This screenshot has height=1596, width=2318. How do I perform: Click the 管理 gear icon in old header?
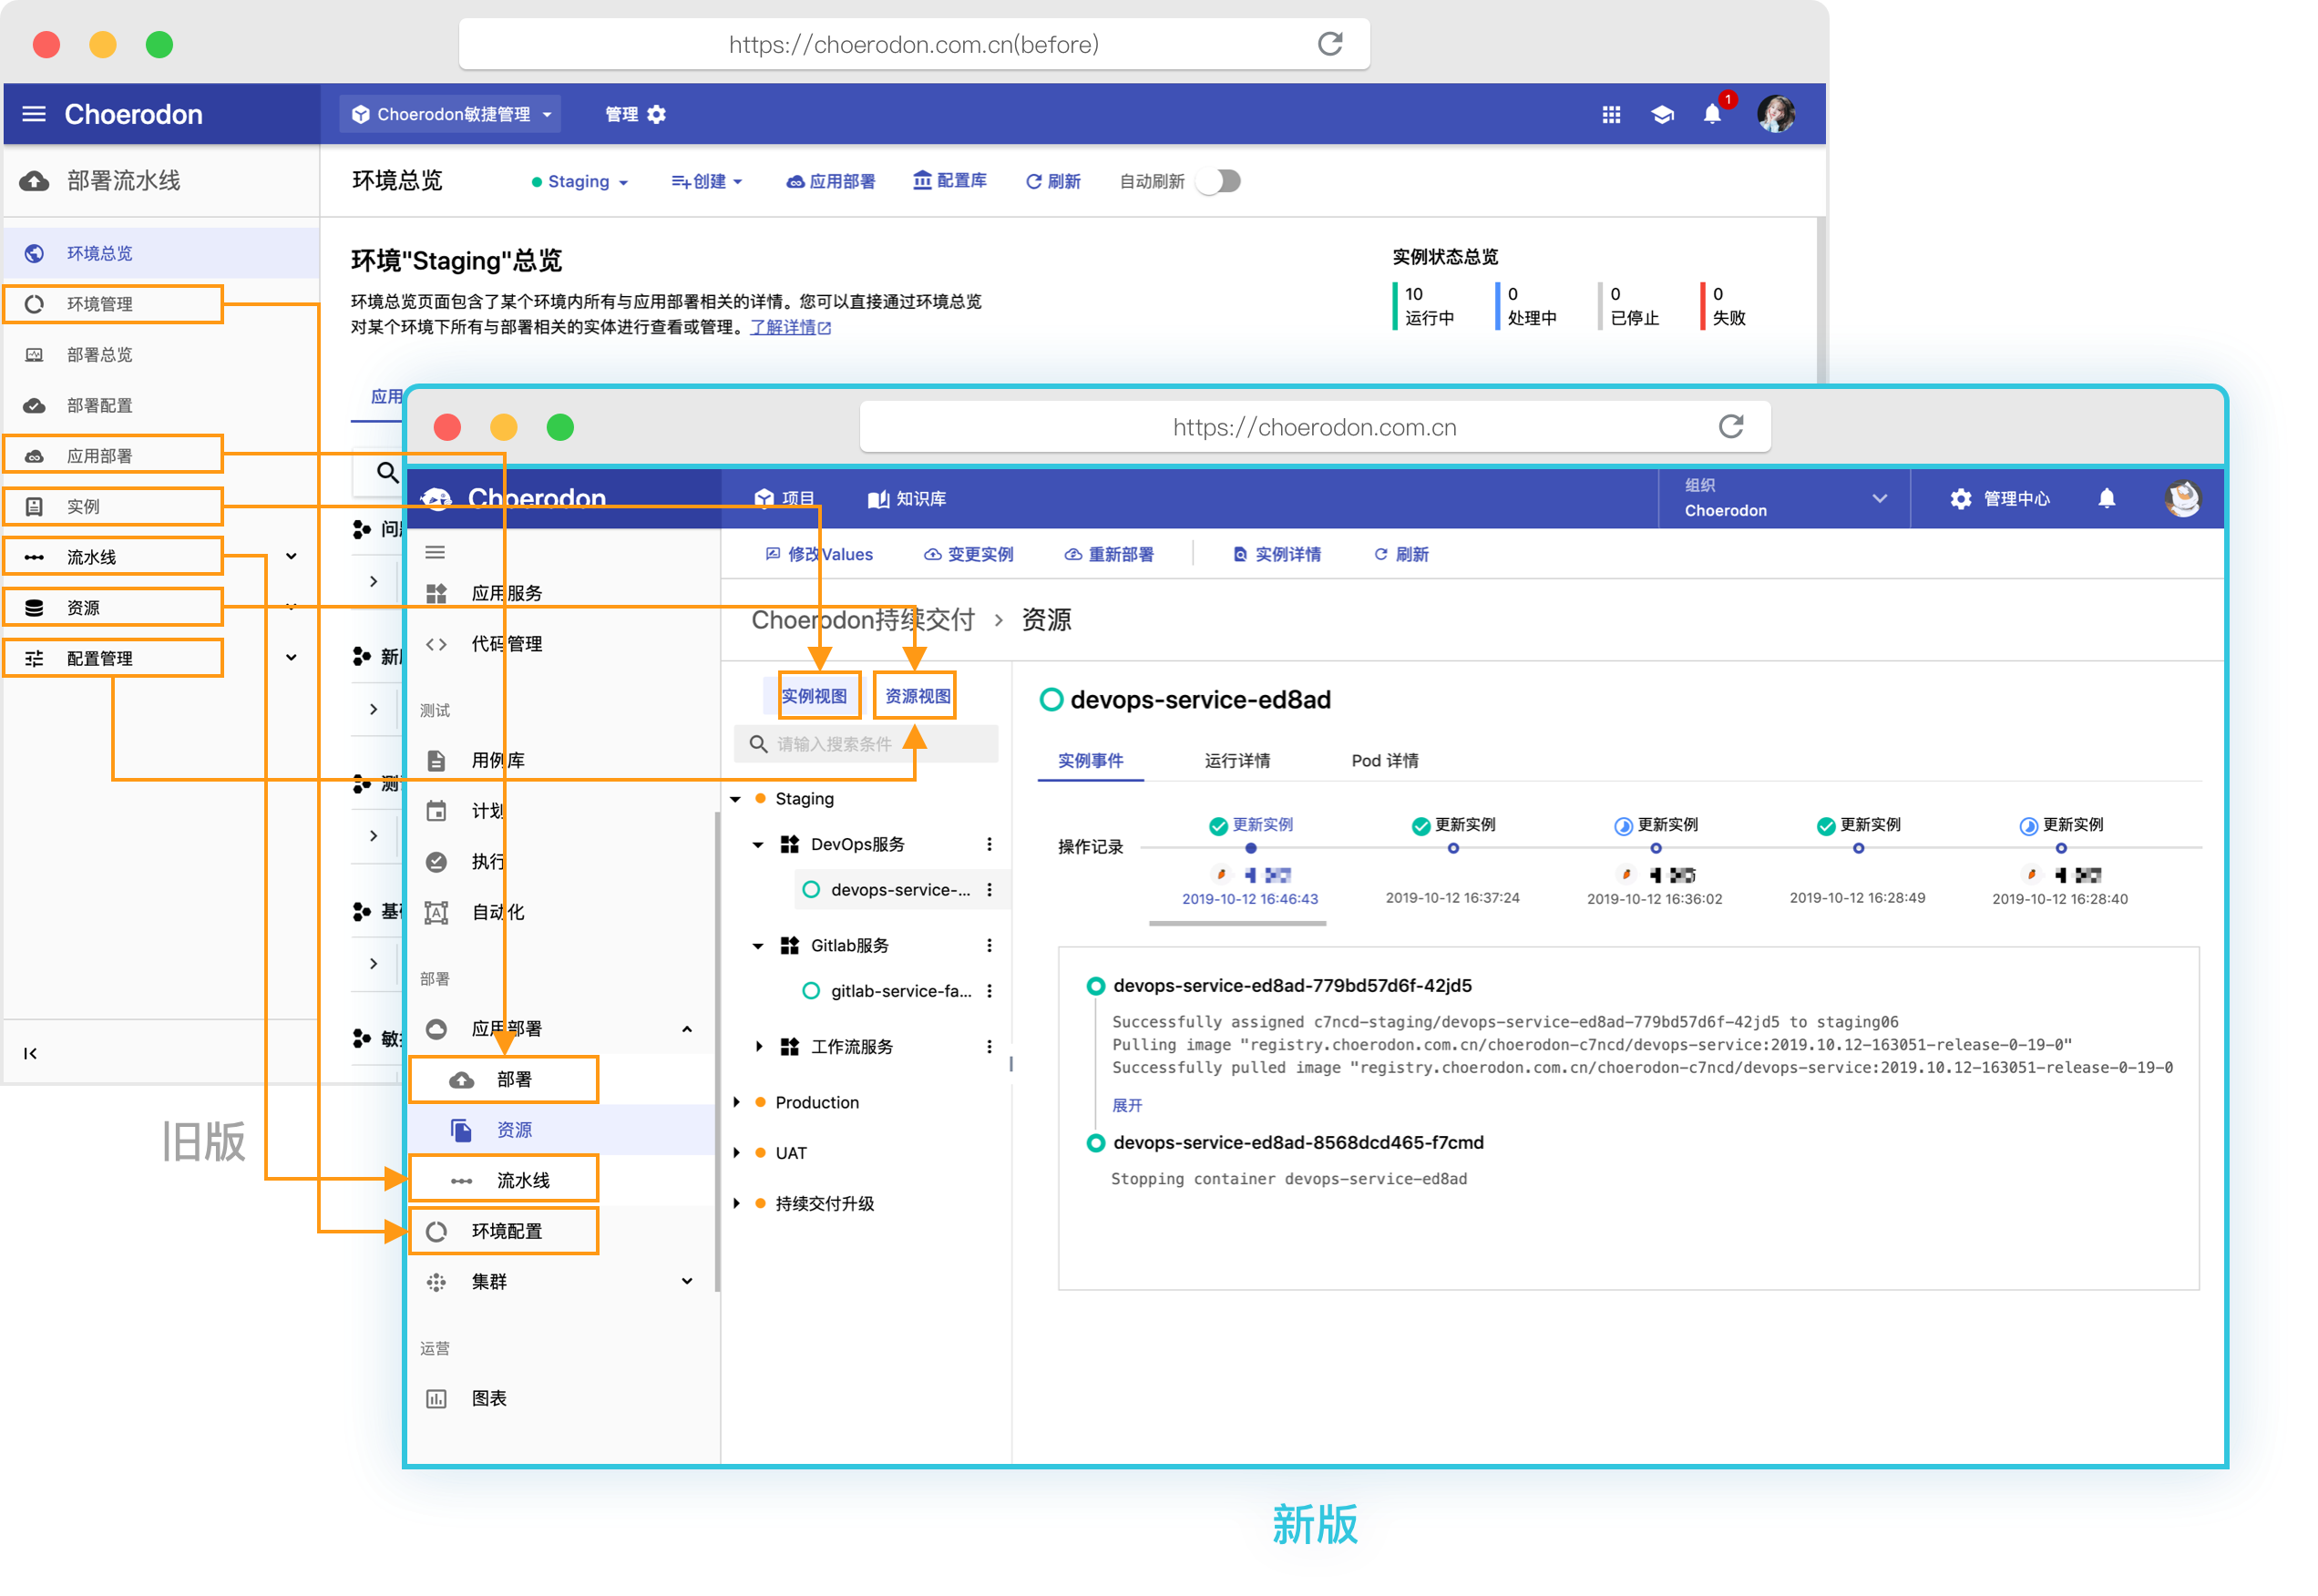coord(656,115)
